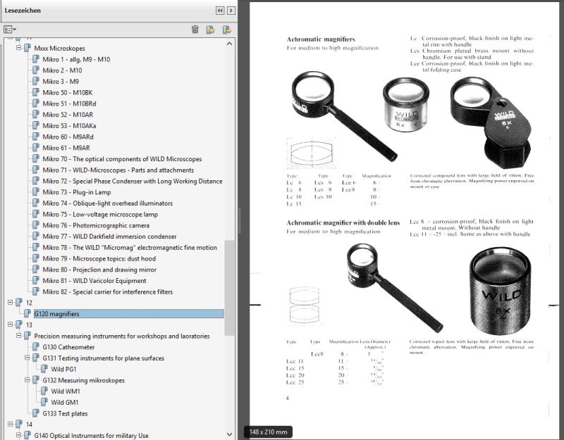Open bookmark G133 Test plates
This screenshot has width=564, height=440.
click(65, 413)
